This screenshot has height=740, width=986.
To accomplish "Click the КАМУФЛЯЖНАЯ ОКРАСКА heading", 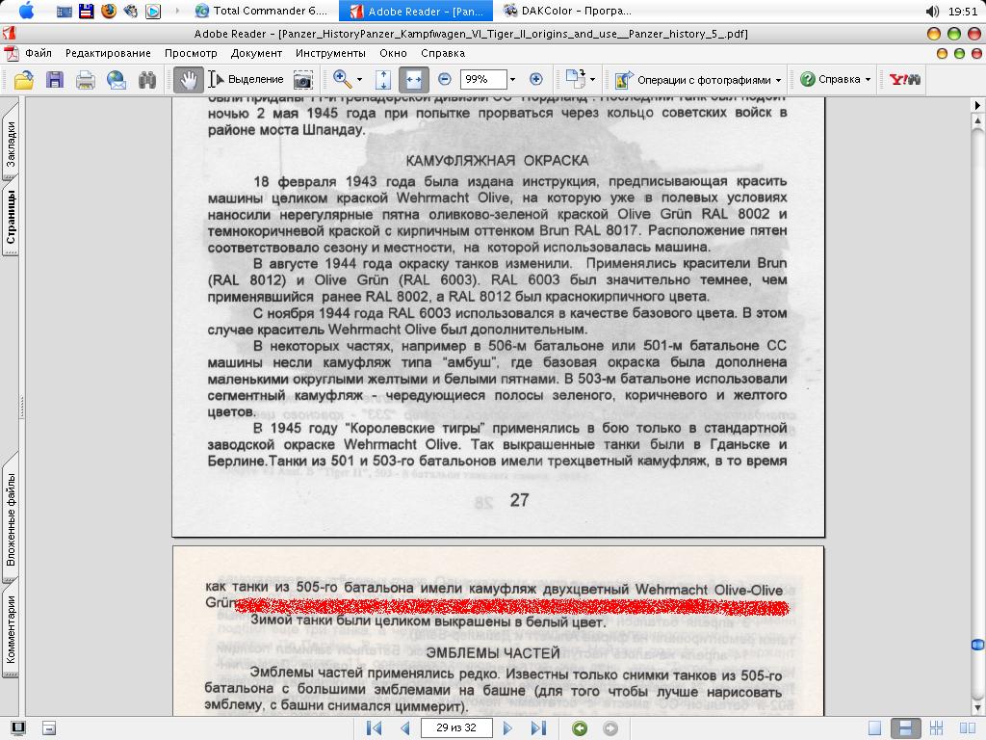I will coord(497,161).
